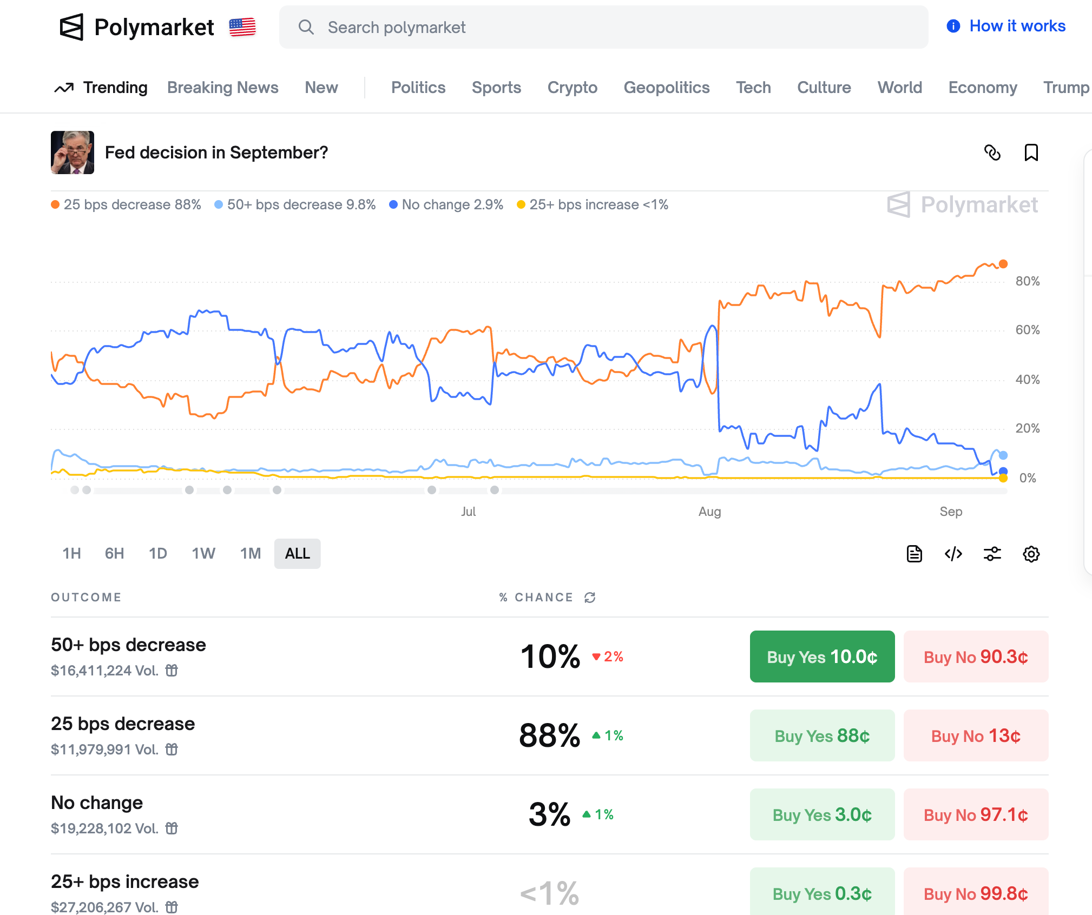
Task: Click Buy No 13¢ button
Action: pos(976,735)
